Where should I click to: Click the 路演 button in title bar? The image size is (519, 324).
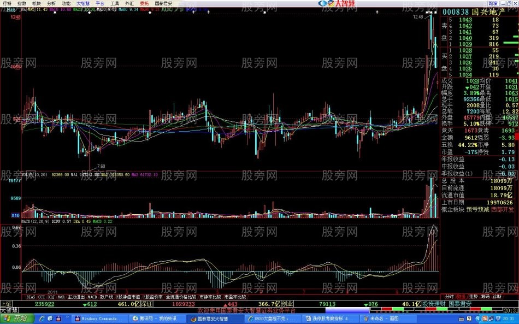point(493,3)
